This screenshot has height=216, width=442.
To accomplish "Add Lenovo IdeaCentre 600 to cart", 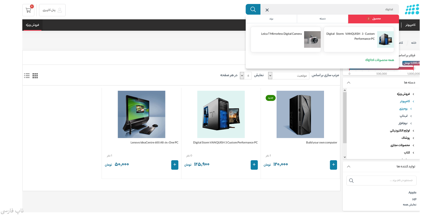I will click(175, 165).
